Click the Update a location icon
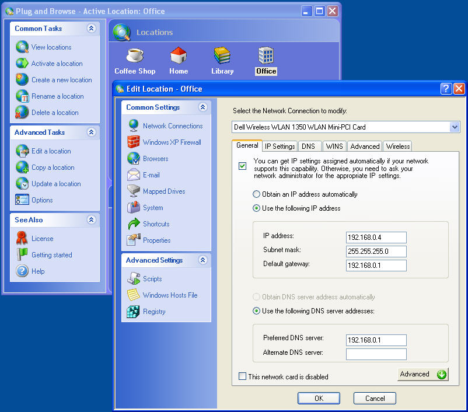Screen dimensions: 468x412 pos(22,184)
